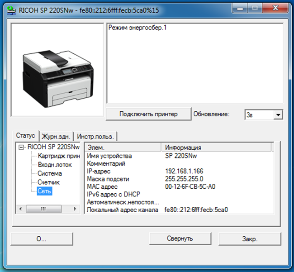Select the Сеть tree item
Screen dimensions: 294x272
pyautogui.click(x=45, y=191)
